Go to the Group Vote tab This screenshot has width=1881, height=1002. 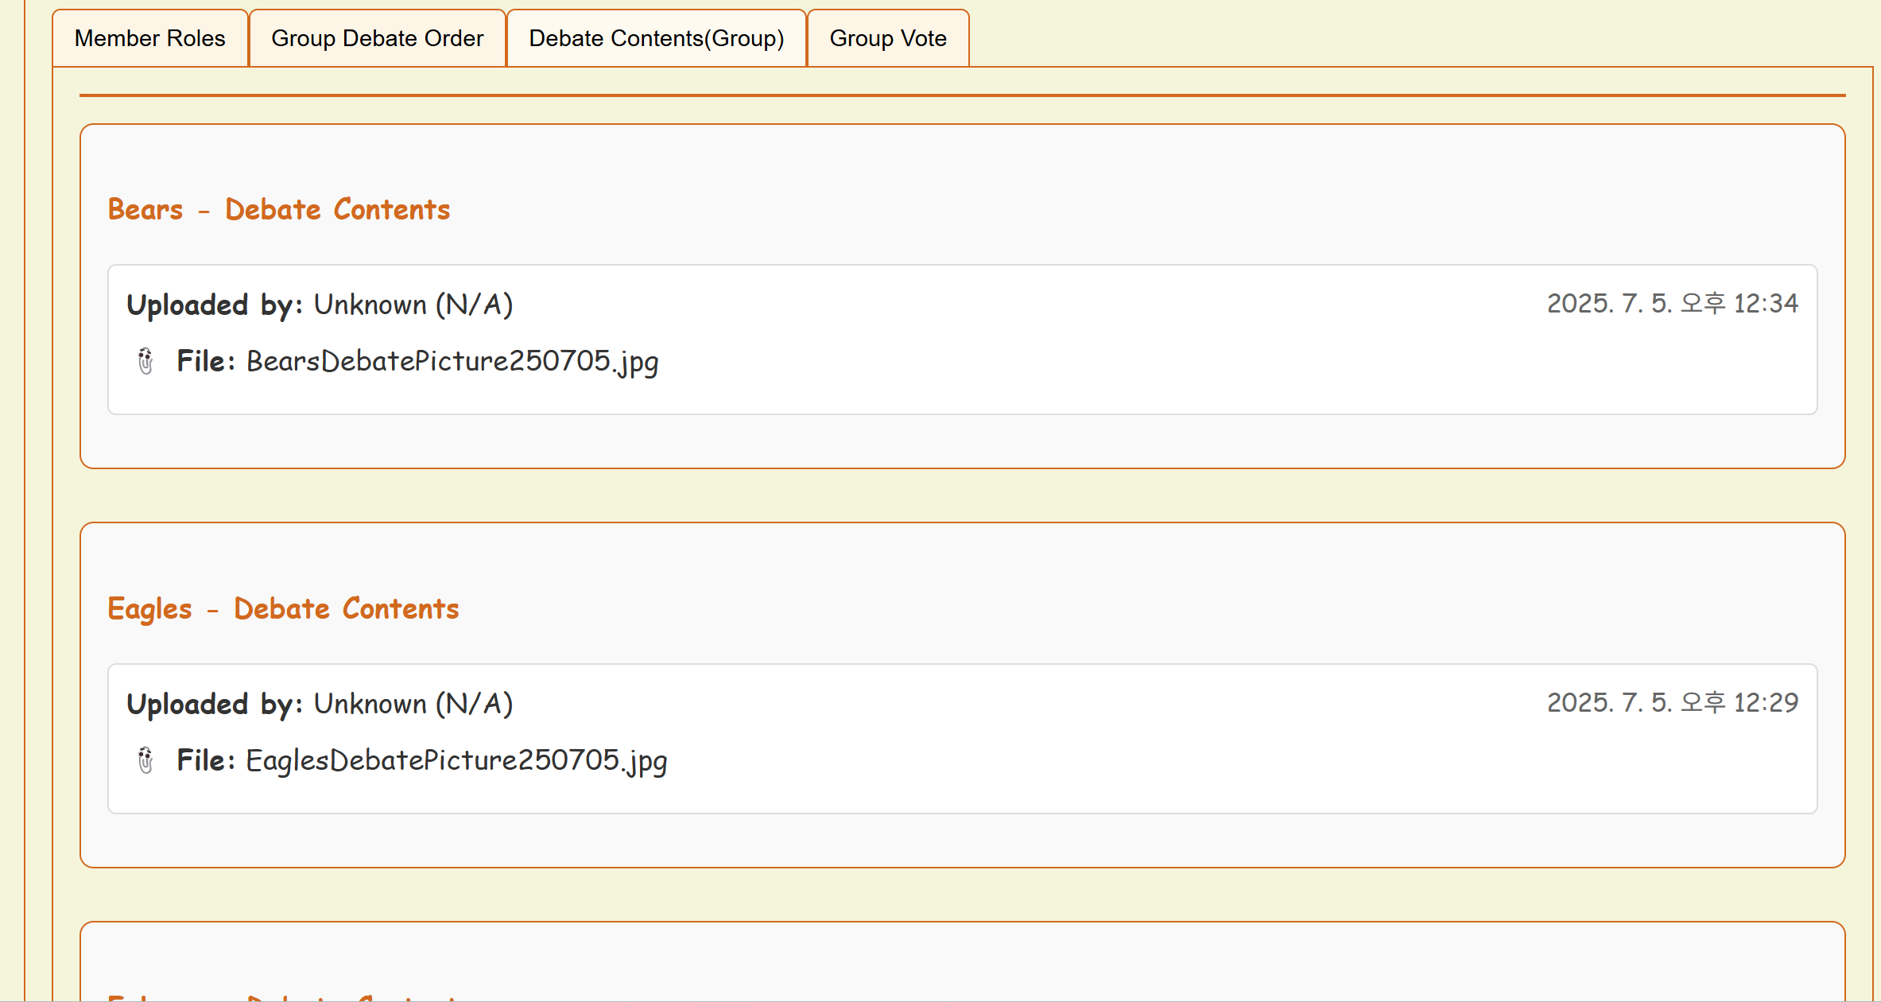coord(887,38)
